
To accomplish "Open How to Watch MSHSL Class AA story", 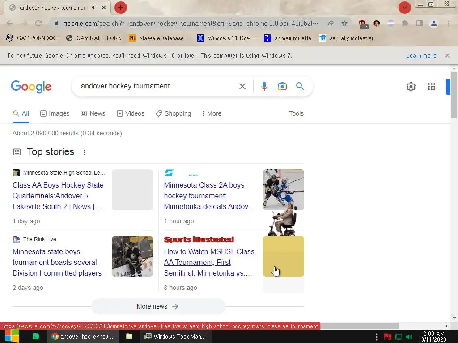I will [x=209, y=262].
